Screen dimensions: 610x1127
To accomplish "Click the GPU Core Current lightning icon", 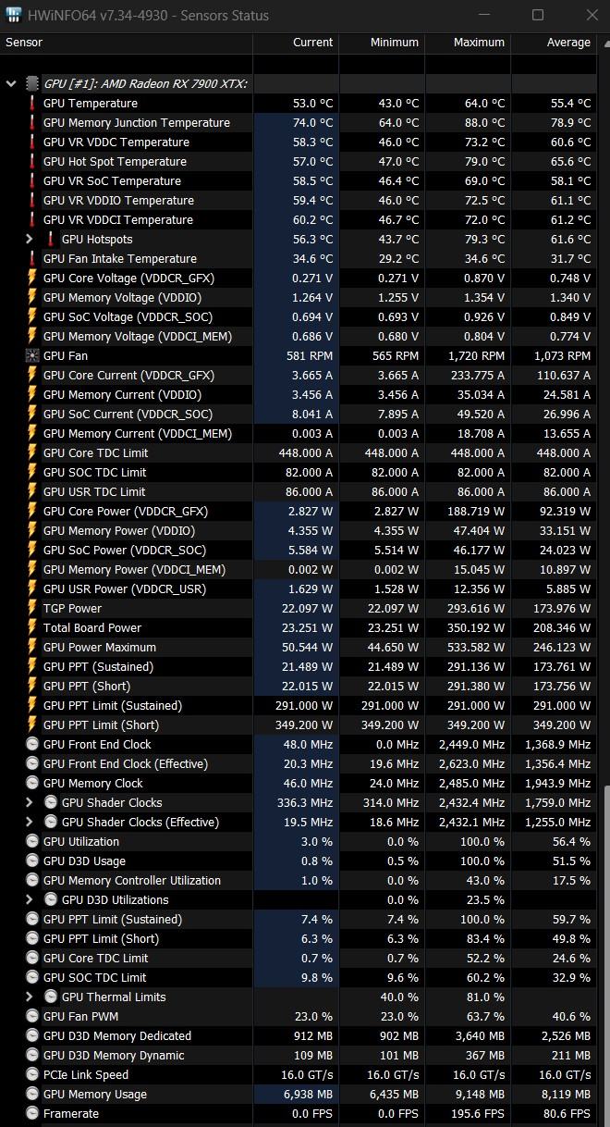I will point(32,375).
